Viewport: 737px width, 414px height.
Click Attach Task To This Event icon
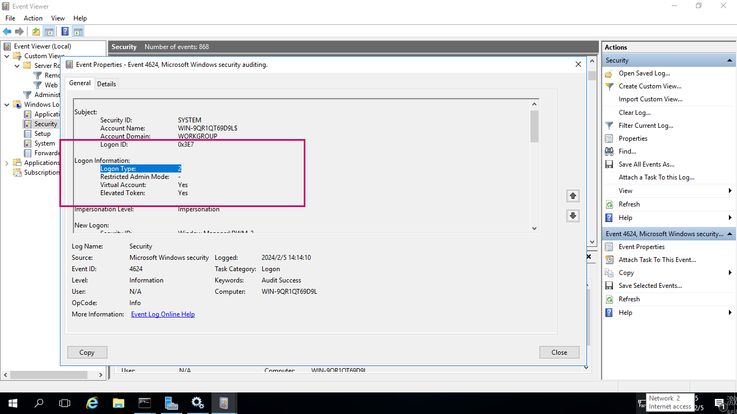(x=609, y=260)
